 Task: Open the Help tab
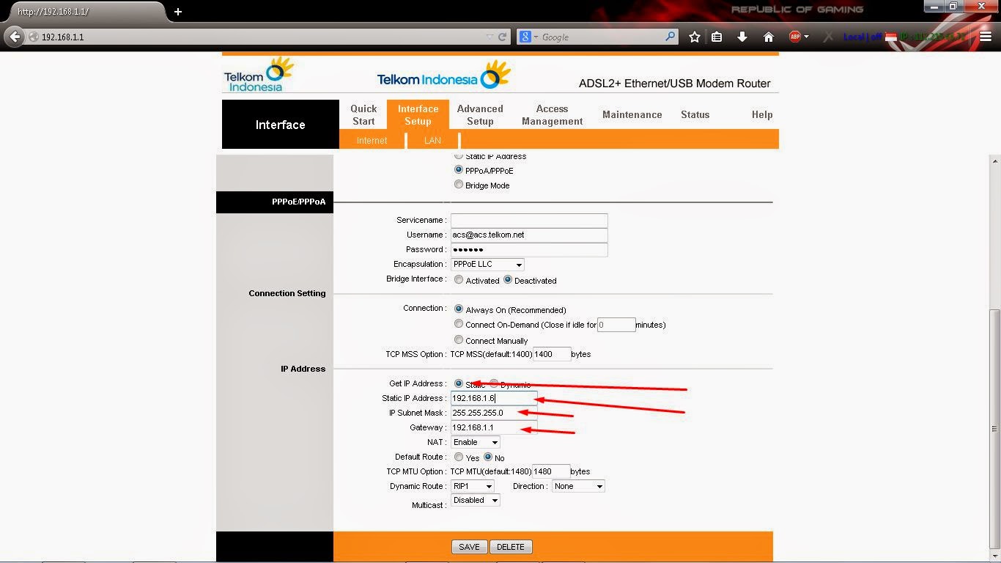click(762, 114)
